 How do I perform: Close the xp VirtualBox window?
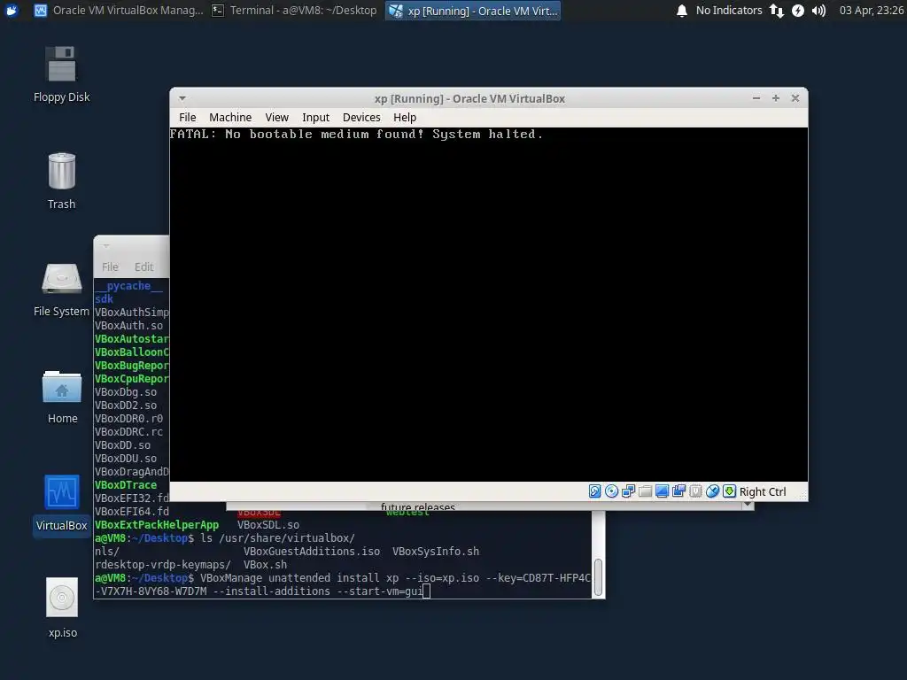pos(795,98)
